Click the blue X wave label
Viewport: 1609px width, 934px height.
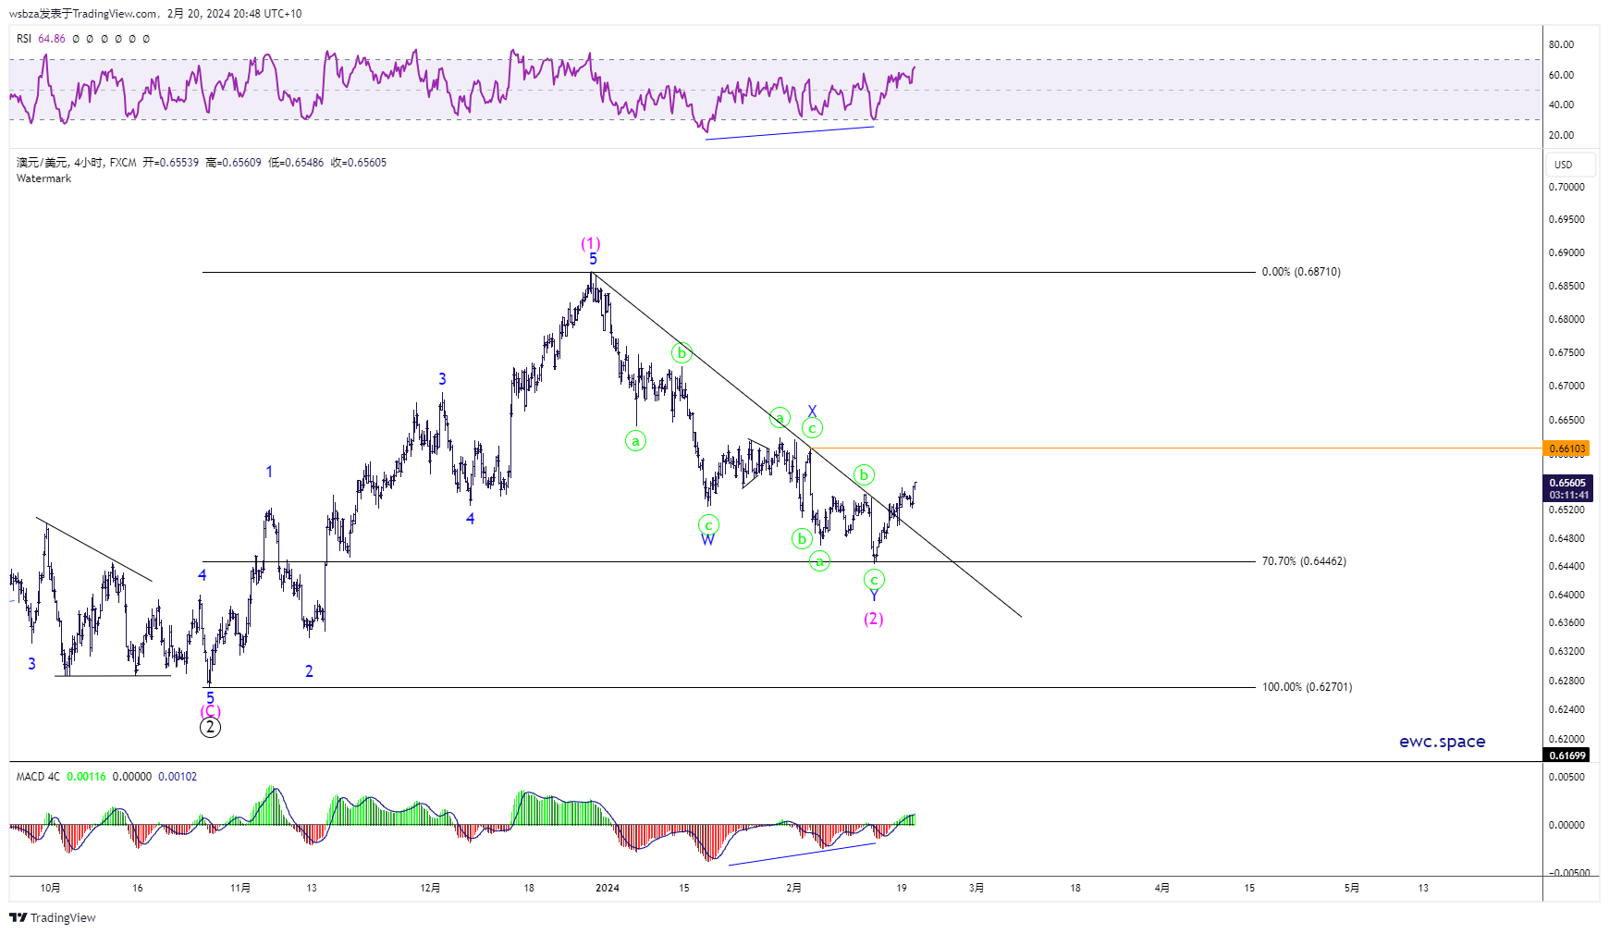[812, 412]
